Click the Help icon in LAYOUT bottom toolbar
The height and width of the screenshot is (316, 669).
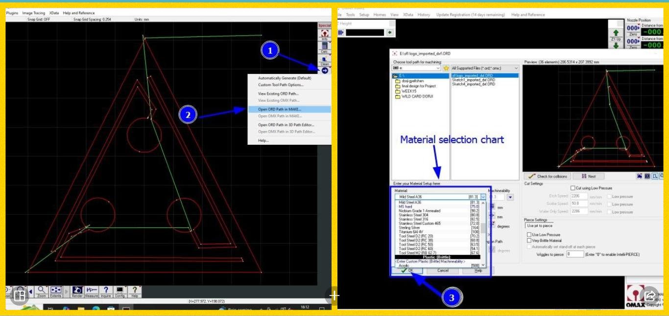pos(134,291)
